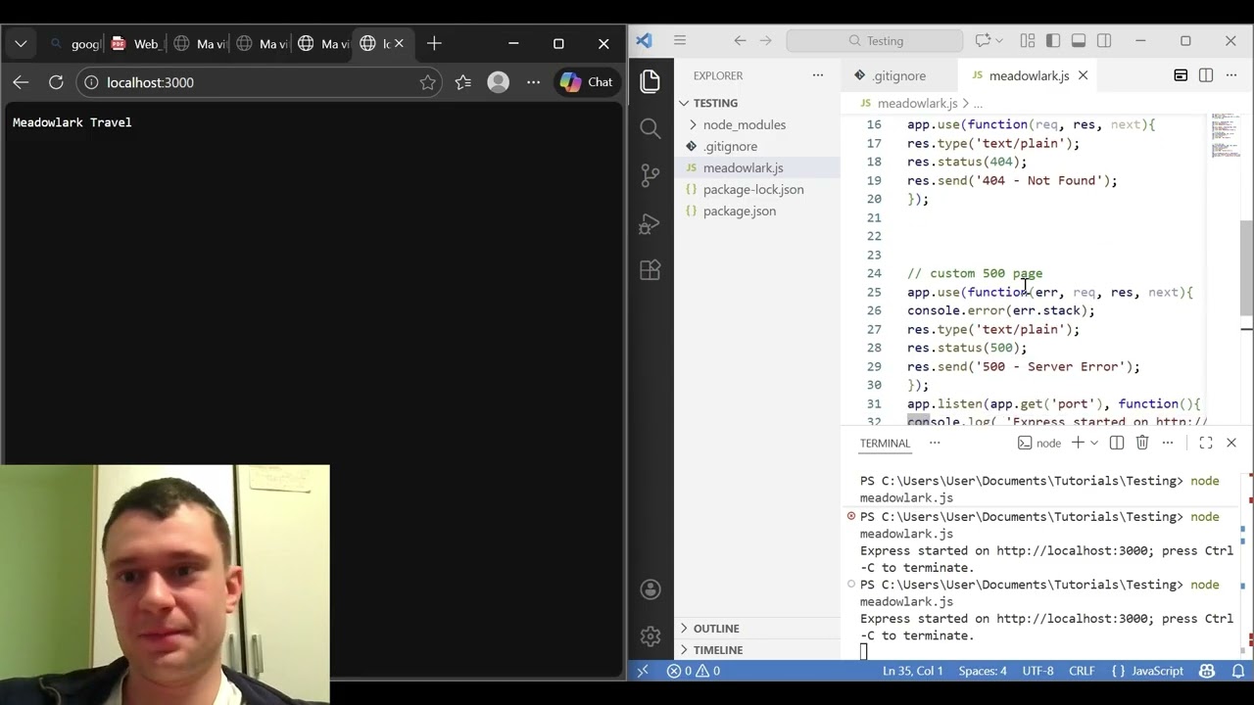Viewport: 1254px width, 705px height.
Task: Toggle the secondary side bar visibility
Action: click(x=1104, y=40)
